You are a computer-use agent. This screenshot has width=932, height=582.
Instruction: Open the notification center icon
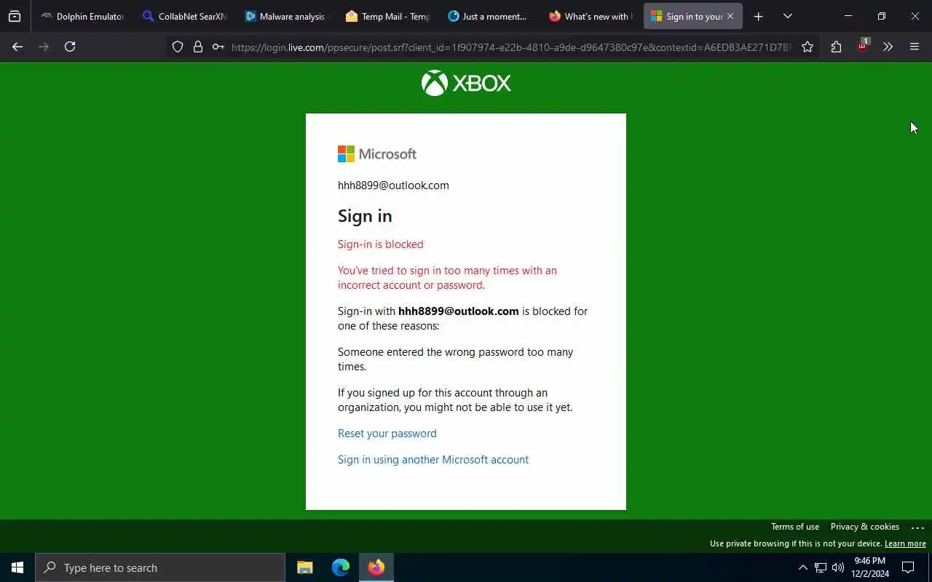[x=908, y=567]
